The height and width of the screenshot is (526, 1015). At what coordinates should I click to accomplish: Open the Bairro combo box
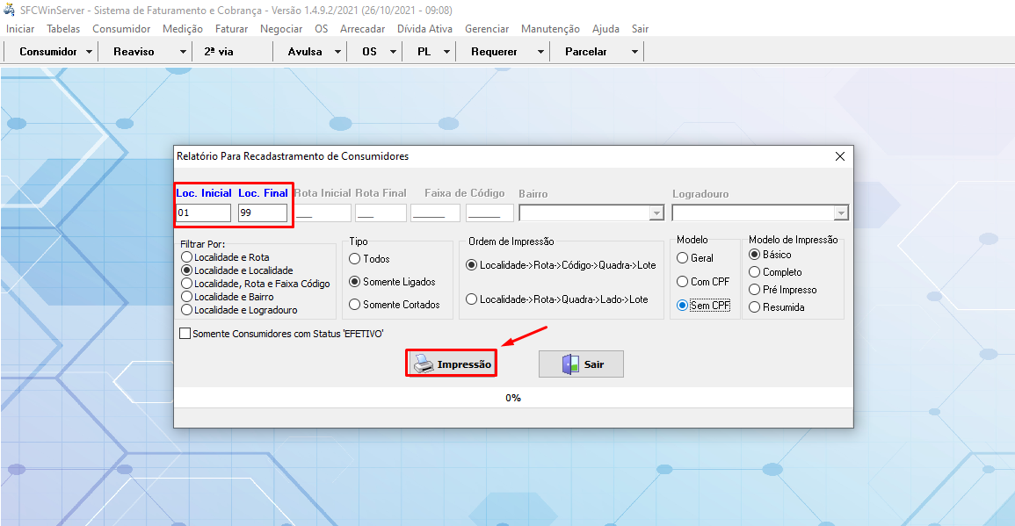[x=656, y=213]
